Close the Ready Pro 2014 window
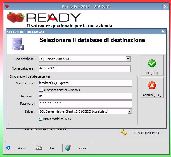Image resolution: width=171 pixels, height=157 pixels. pyautogui.click(x=165, y=7)
